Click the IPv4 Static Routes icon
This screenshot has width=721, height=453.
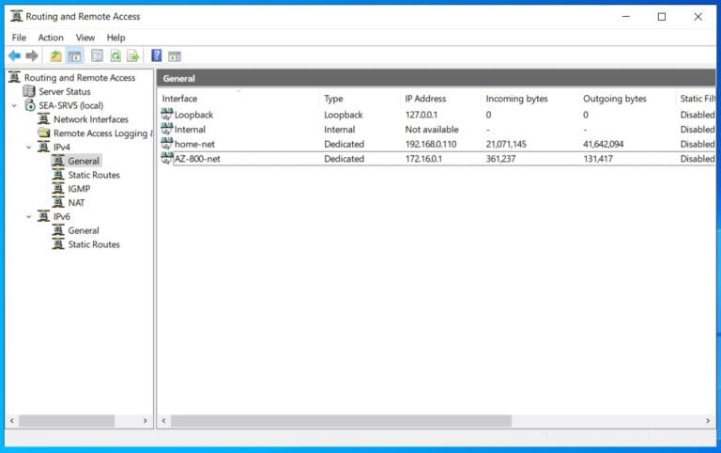click(x=58, y=175)
